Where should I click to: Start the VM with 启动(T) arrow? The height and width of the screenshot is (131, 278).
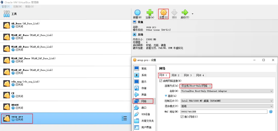coord(185,13)
